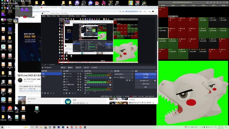Click the Start Streaming button
This screenshot has width=229, height=129.
click(146, 74)
